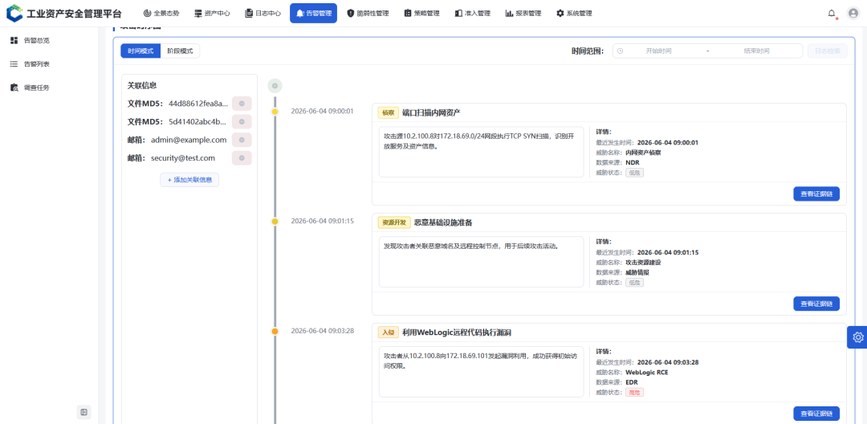The width and height of the screenshot is (867, 424).
Task: View evidence chain for WebLogic exploit
Action: point(816,414)
